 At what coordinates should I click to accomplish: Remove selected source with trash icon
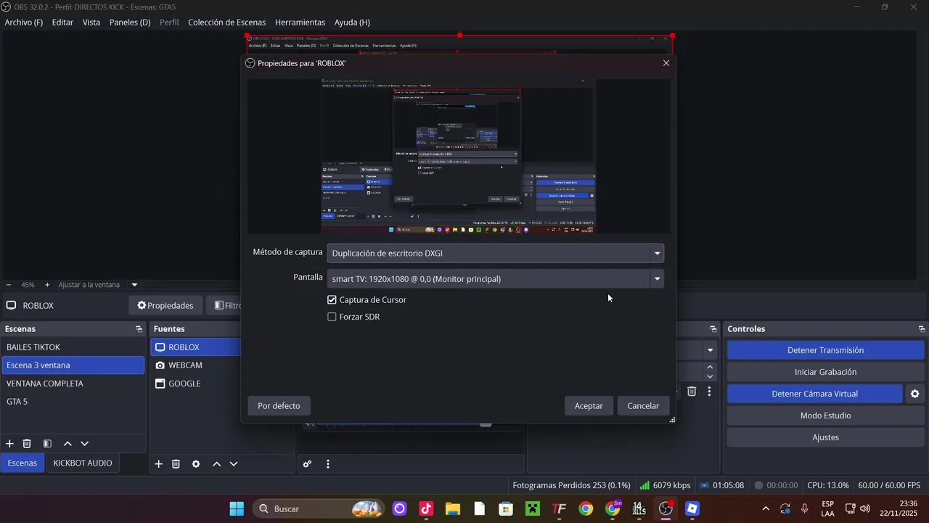point(176,464)
